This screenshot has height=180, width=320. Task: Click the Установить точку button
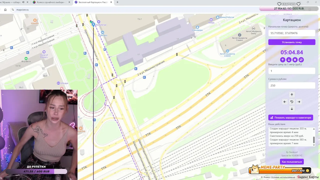tap(292, 42)
